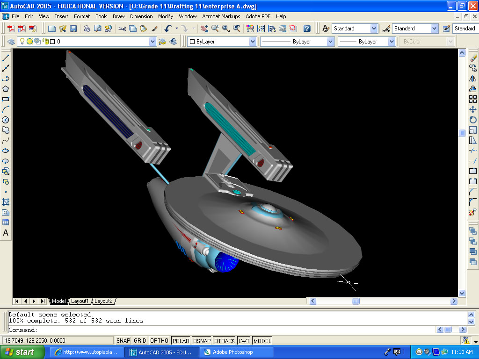Expand the Undo history dropdown arrow
This screenshot has width=479, height=359.
(177, 29)
